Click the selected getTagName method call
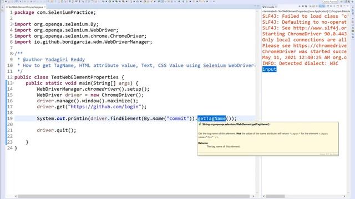 tap(211, 118)
